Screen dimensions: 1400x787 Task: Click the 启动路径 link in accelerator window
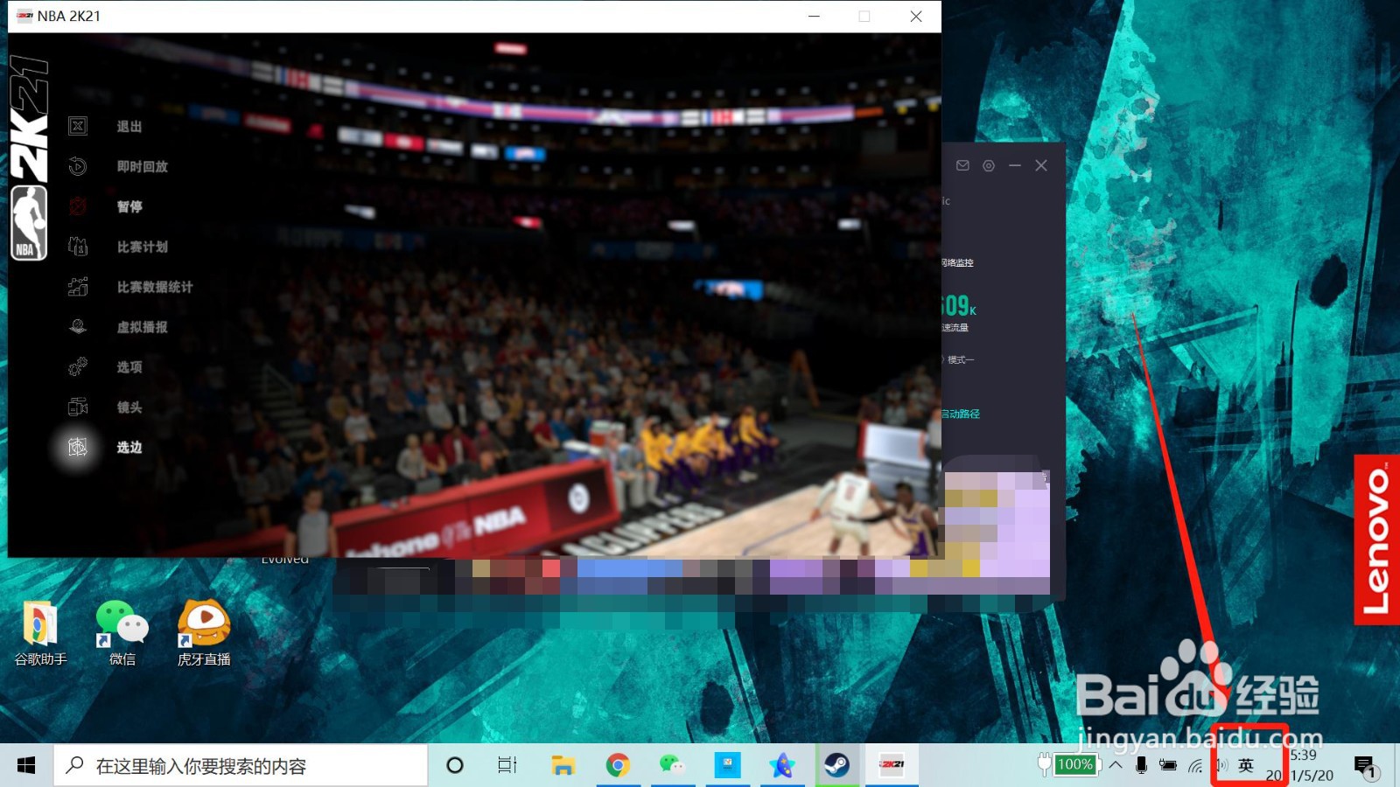point(961,414)
